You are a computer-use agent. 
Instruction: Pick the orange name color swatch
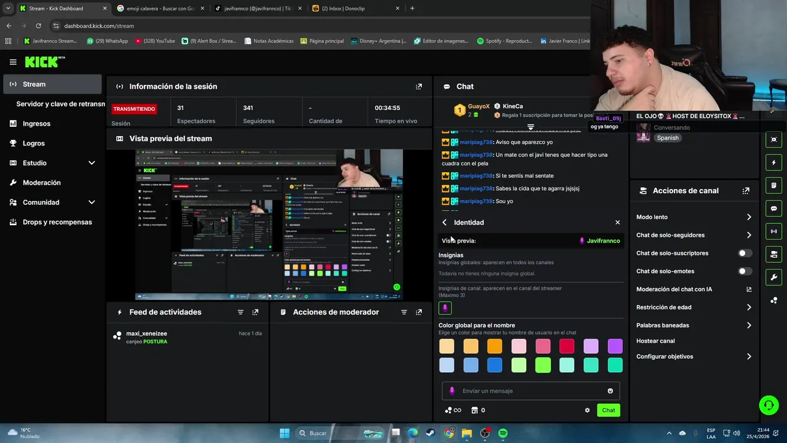click(494, 346)
